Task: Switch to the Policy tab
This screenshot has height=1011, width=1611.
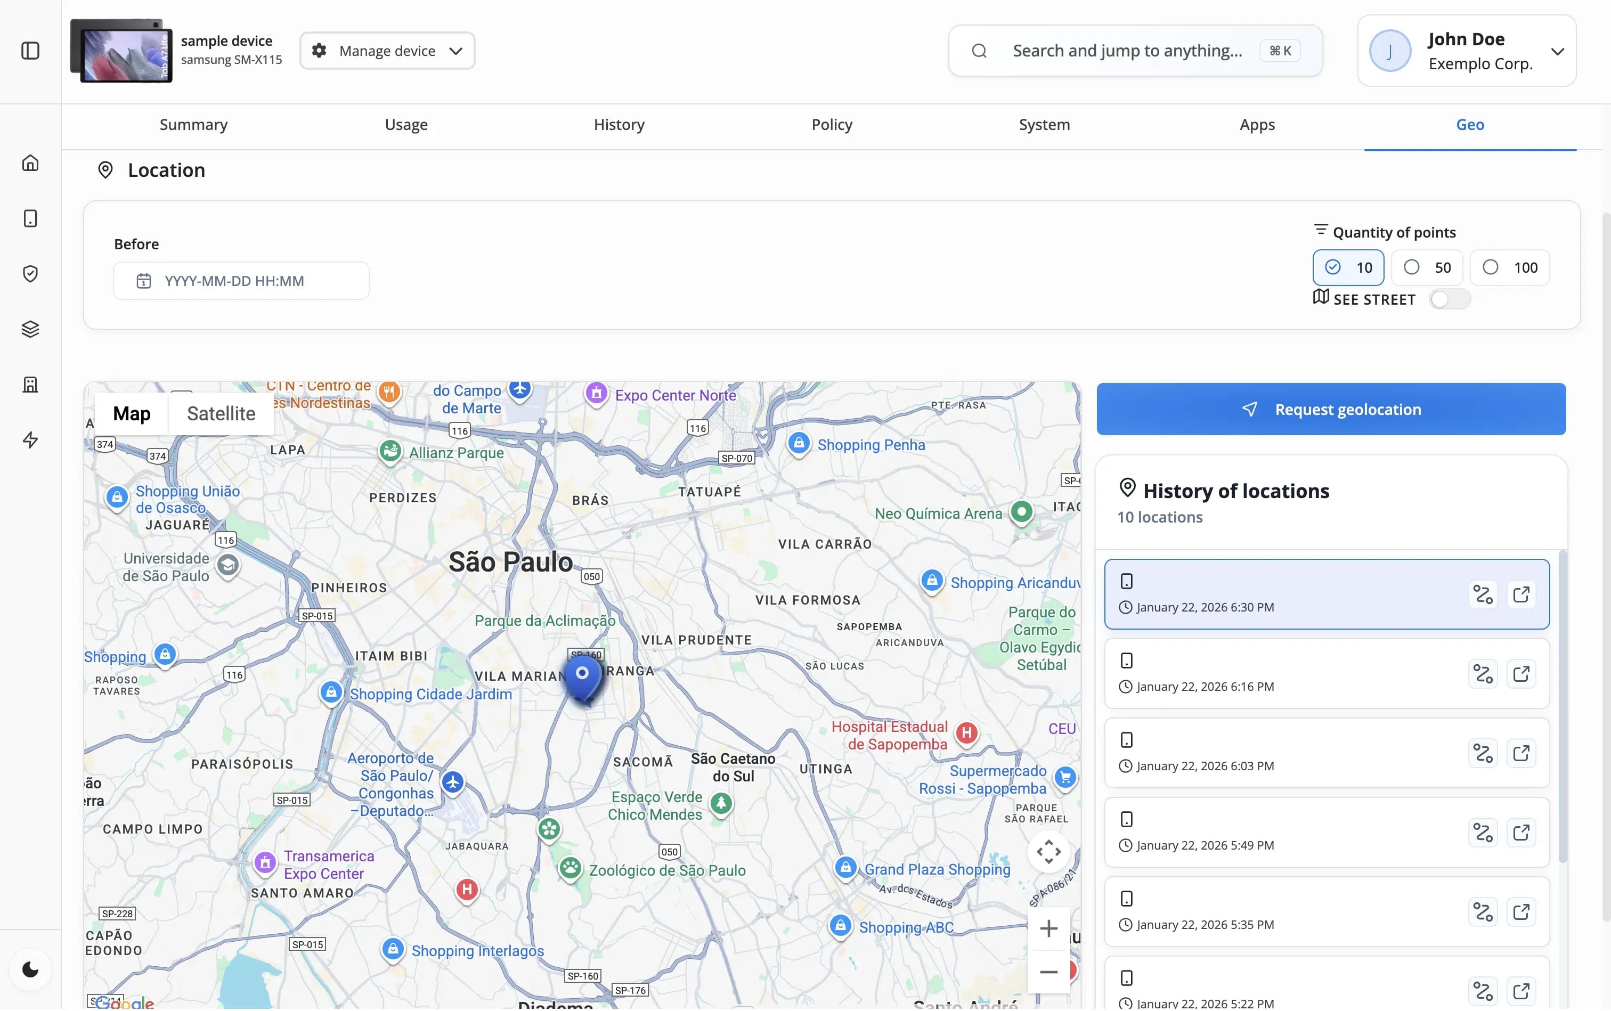Action: coord(831,124)
